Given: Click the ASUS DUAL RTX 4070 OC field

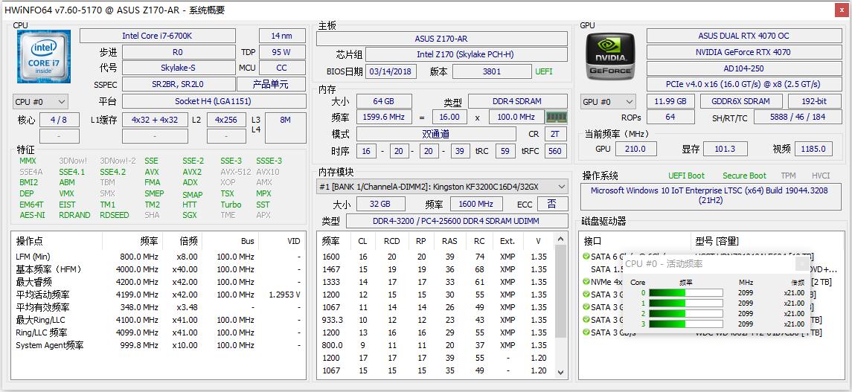Looking at the screenshot, I should (743, 36).
